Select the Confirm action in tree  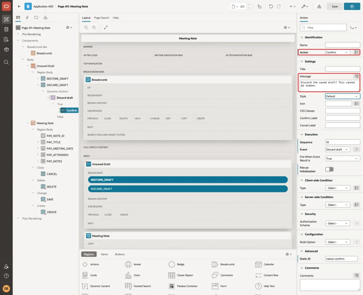[69, 111]
